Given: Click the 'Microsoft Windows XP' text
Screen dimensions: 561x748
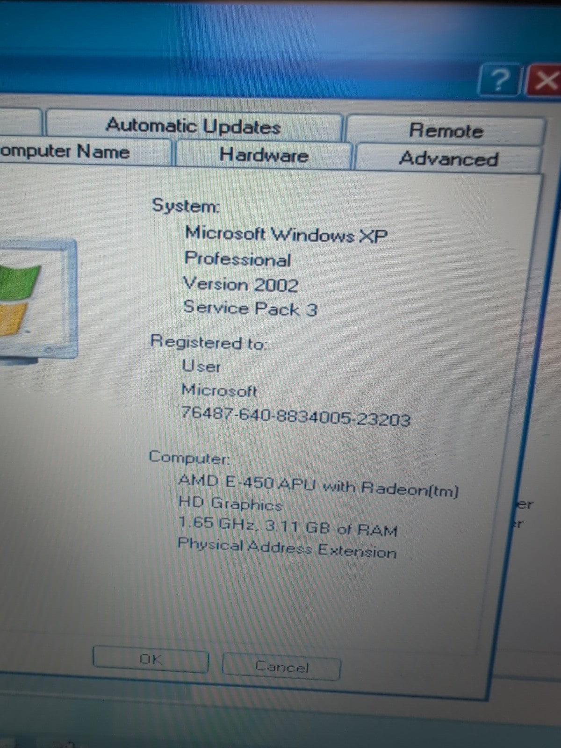Looking at the screenshot, I should pyautogui.click(x=286, y=234).
